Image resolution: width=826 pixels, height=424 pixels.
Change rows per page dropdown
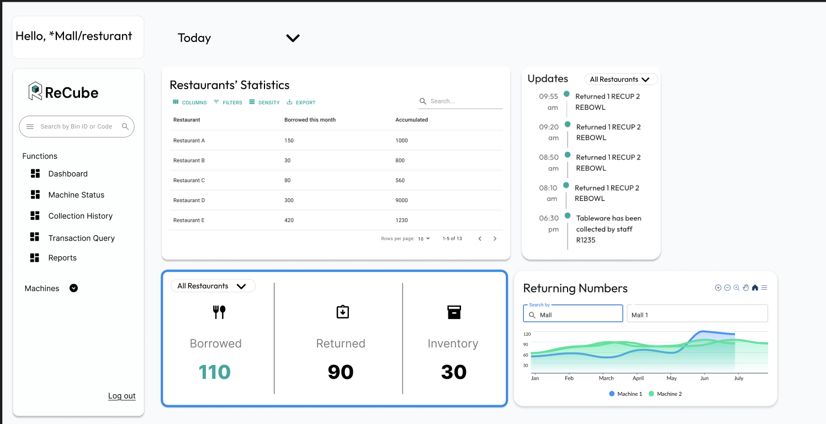(424, 239)
